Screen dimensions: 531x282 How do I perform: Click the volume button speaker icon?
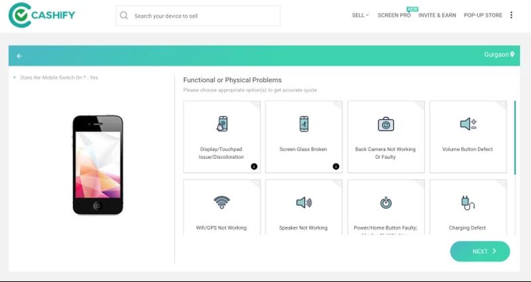[x=468, y=124]
